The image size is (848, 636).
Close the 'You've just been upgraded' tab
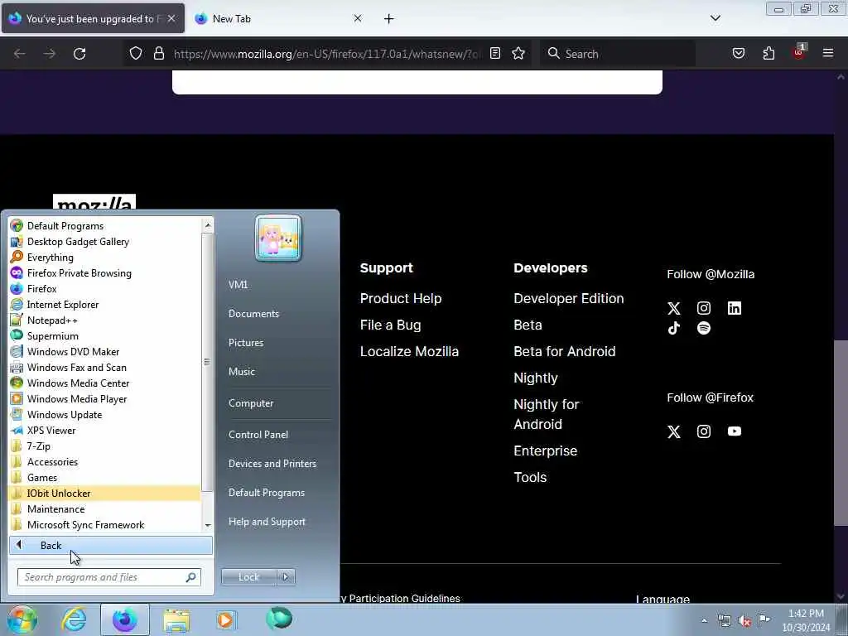pyautogui.click(x=171, y=18)
